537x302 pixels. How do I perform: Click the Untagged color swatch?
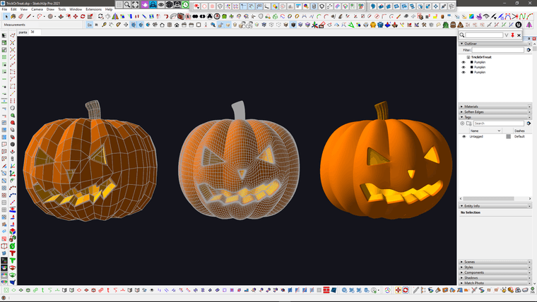[x=508, y=136]
